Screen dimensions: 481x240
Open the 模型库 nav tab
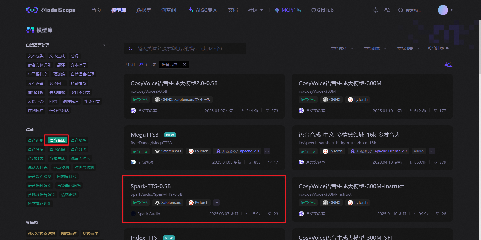point(119,10)
